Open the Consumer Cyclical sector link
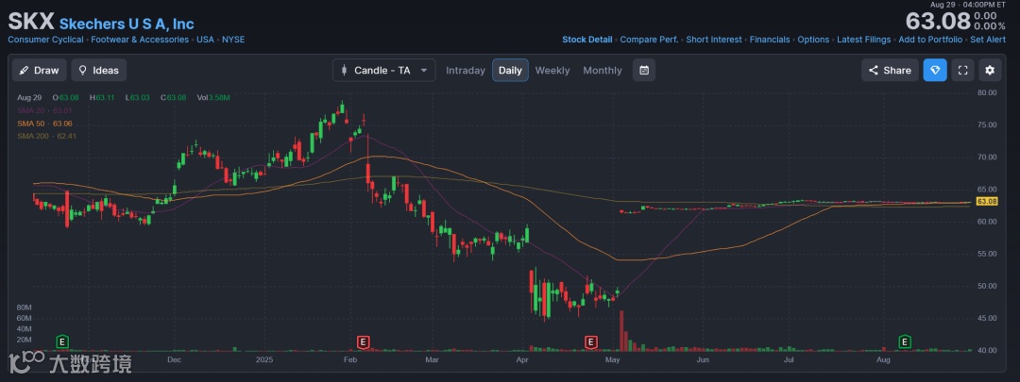1020x382 pixels. (45, 40)
